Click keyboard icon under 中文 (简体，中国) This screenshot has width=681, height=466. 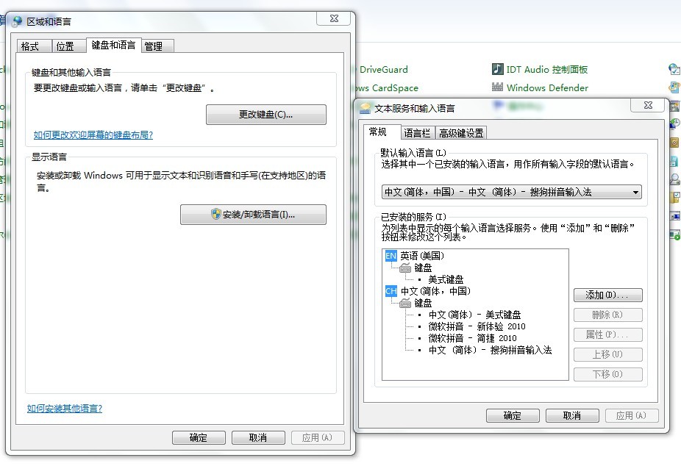click(x=404, y=303)
